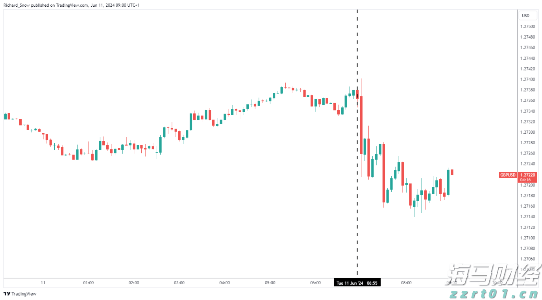Click the 03:00 time axis label
This screenshot has width=542, height=300.
(x=179, y=283)
